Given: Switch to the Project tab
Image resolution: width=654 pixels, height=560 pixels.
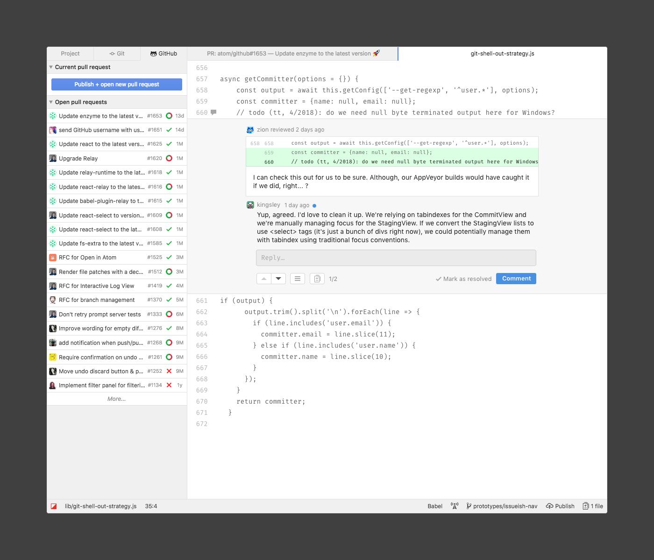Looking at the screenshot, I should pos(70,54).
